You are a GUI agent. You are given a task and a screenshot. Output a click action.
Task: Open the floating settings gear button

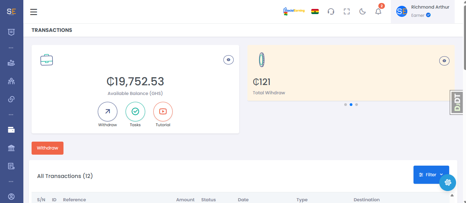click(x=447, y=182)
